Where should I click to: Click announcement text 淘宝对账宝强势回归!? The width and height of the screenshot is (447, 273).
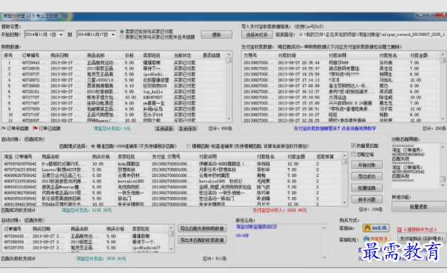click(x=256, y=227)
